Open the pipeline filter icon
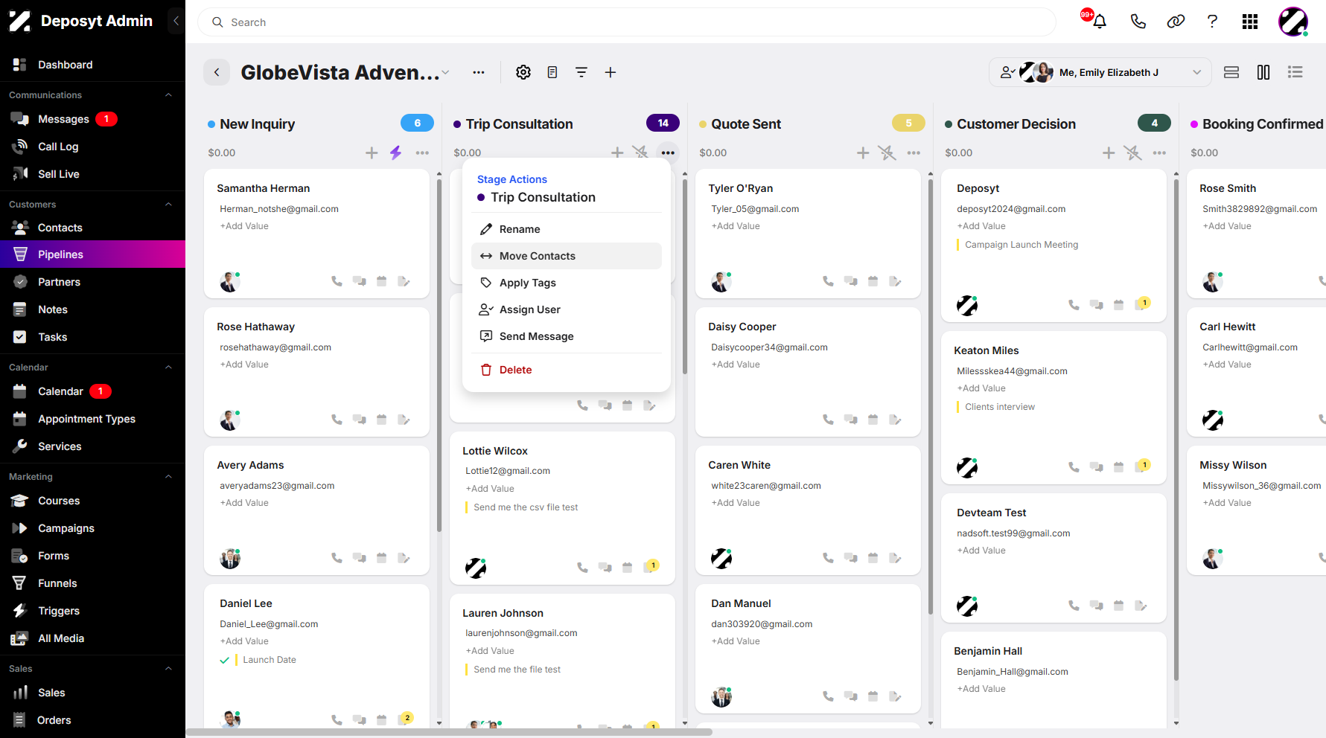Screen dimensions: 1326x738 click(581, 72)
